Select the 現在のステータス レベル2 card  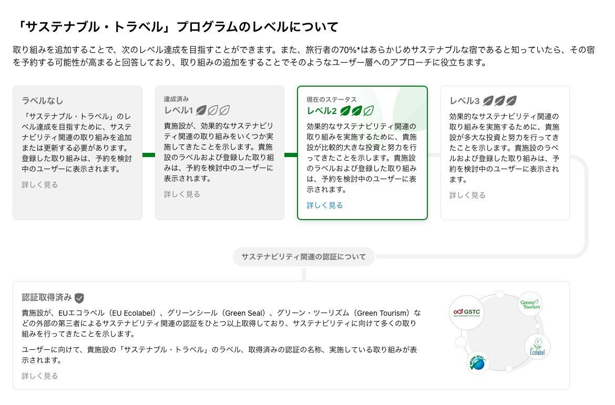[363, 152]
